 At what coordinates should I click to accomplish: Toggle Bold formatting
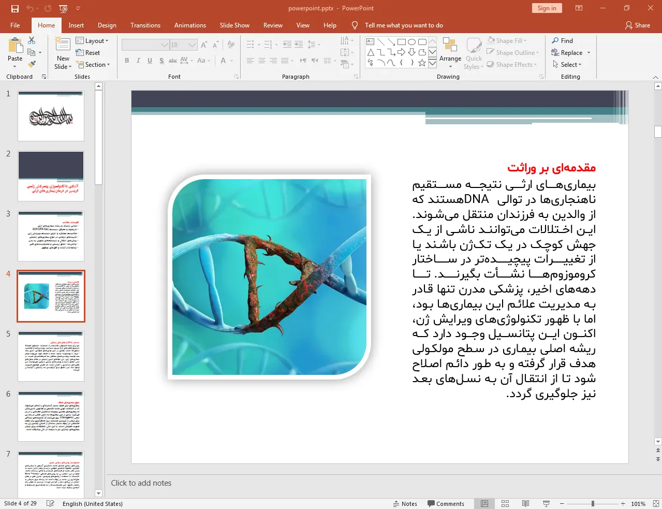(127, 61)
